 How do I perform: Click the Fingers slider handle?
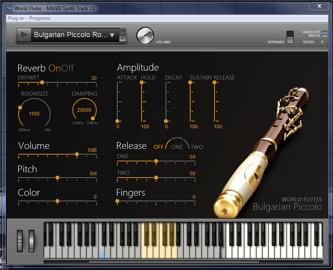[117, 201]
